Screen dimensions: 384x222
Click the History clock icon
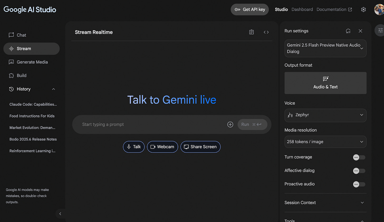tap(11, 89)
